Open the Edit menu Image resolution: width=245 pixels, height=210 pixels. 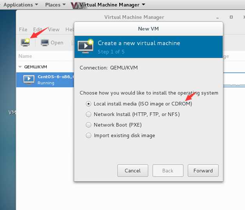(37, 29)
